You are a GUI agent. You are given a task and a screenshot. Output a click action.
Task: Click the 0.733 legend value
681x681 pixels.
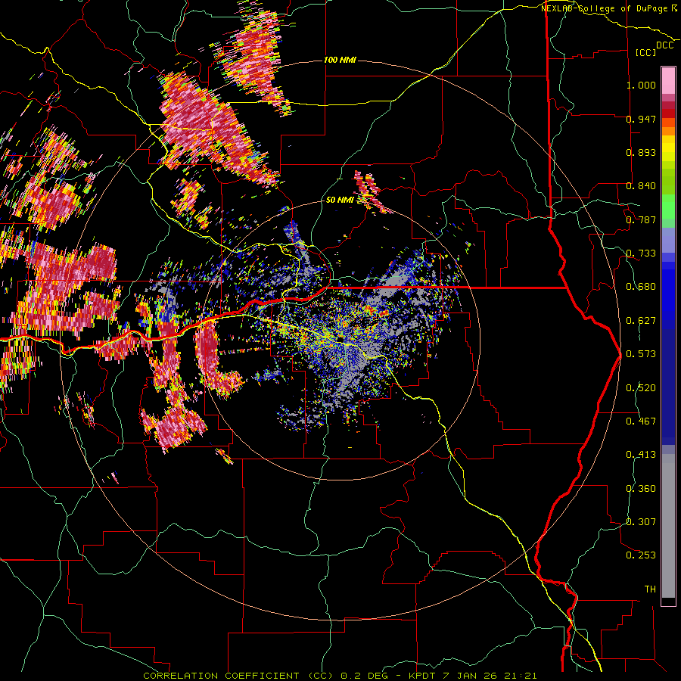641,253
